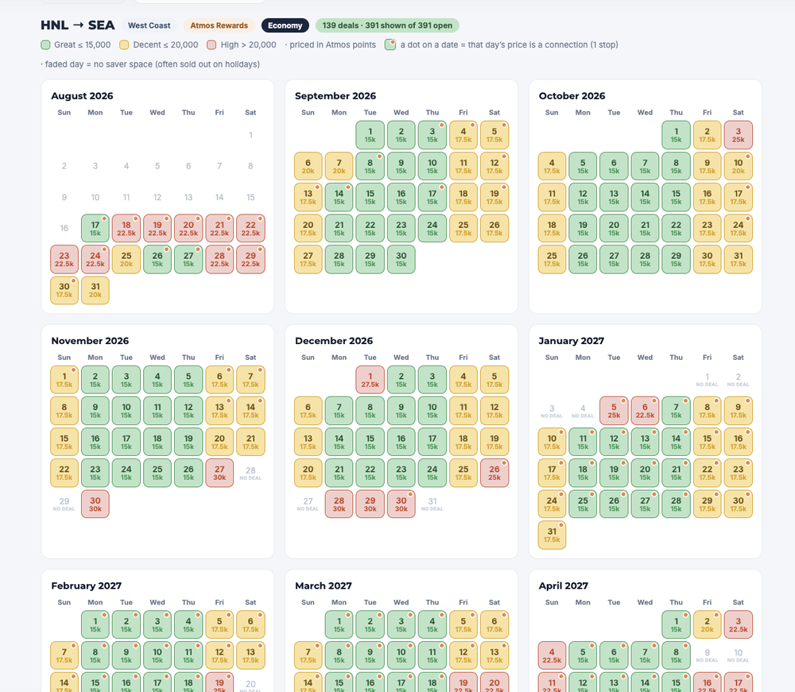
Task: Select September 6 at 20k
Action: tap(308, 166)
